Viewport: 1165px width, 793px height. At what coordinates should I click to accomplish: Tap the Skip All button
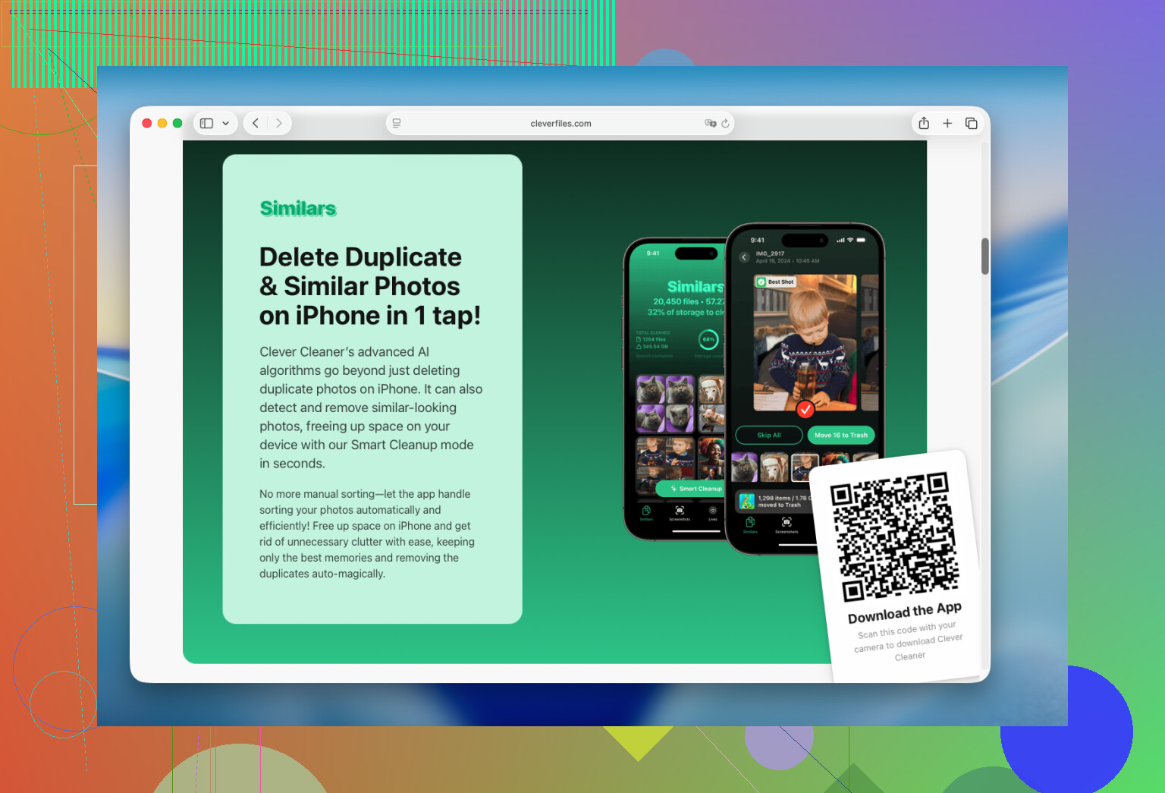(769, 435)
